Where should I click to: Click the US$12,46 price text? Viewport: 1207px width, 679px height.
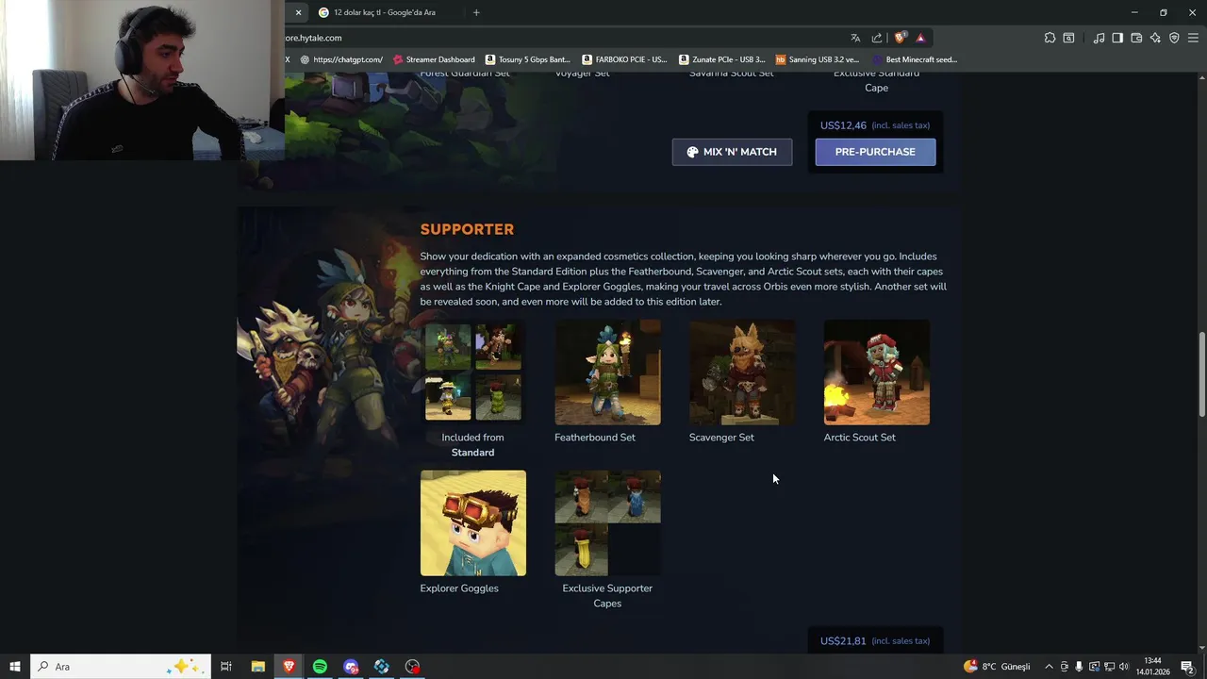point(843,125)
